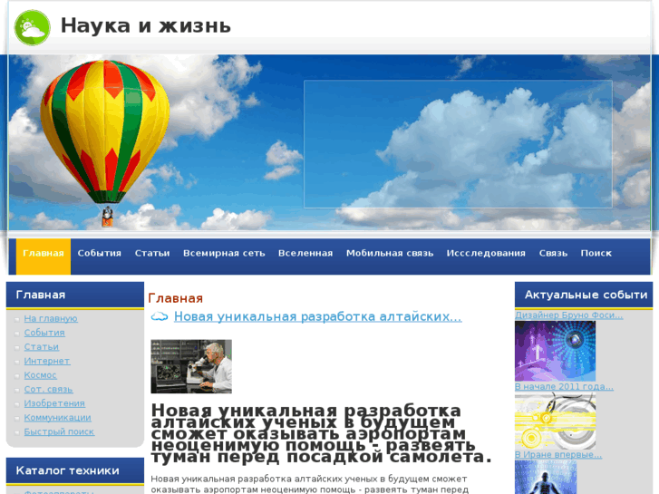
Task: Click the red Главная page heading
Action: point(175,298)
